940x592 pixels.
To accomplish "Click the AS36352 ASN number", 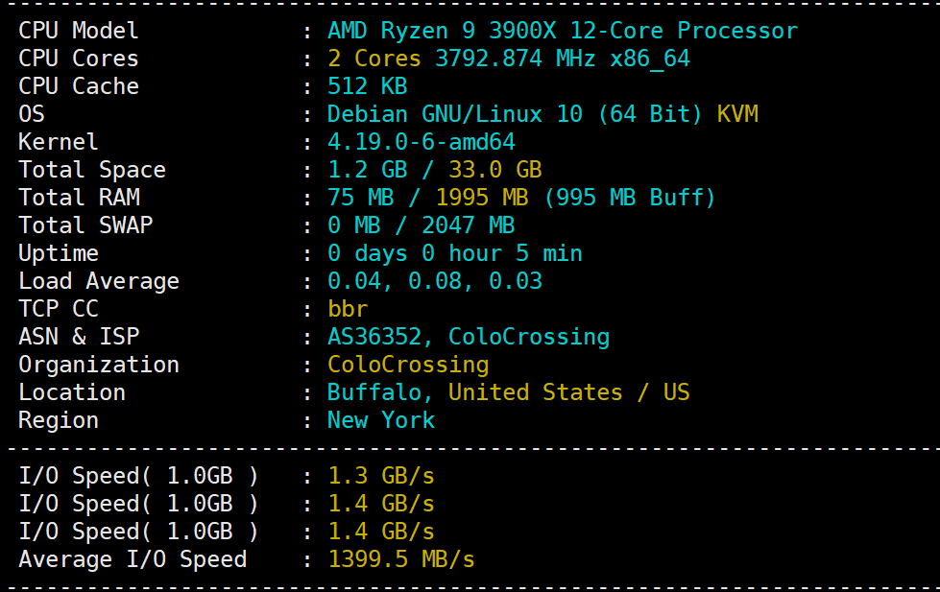I will click(374, 337).
